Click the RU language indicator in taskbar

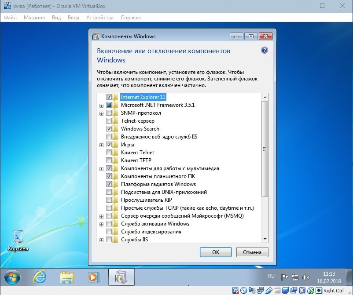[271, 276]
